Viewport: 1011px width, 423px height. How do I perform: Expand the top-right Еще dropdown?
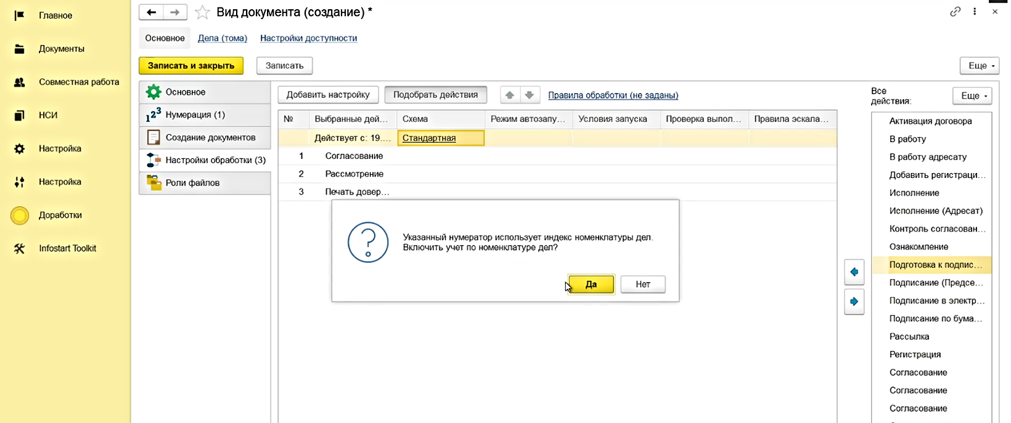[979, 66]
